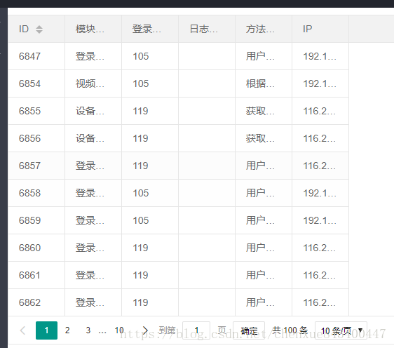Jump to page 10 in pagination
The width and height of the screenshot is (394, 348).
(119, 330)
